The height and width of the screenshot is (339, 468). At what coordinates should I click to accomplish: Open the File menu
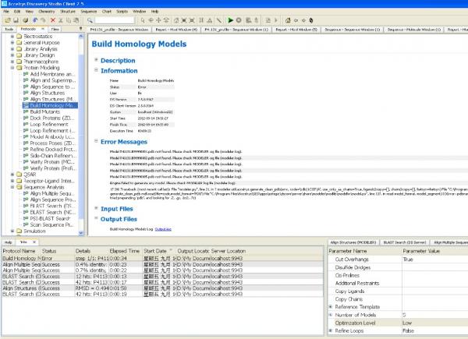tap(6, 12)
